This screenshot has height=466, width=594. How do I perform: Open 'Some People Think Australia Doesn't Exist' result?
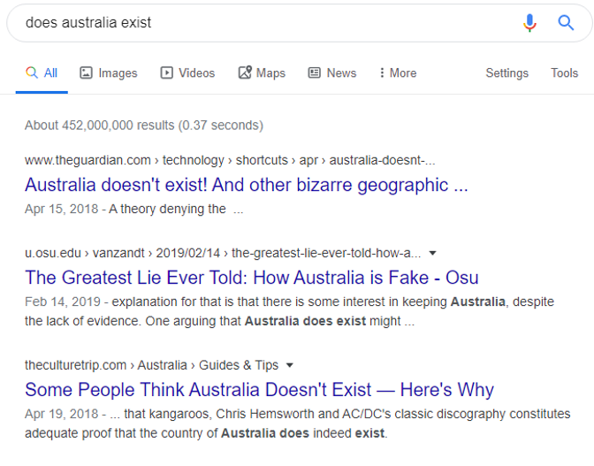click(x=259, y=390)
